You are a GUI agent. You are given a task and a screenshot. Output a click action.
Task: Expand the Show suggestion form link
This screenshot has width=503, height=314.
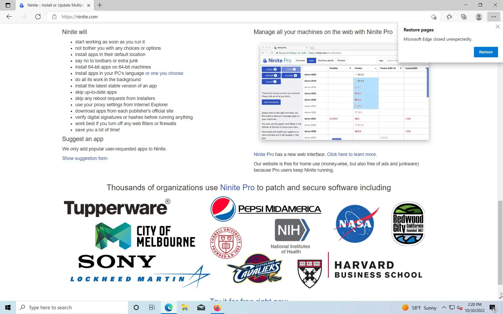[x=85, y=158]
